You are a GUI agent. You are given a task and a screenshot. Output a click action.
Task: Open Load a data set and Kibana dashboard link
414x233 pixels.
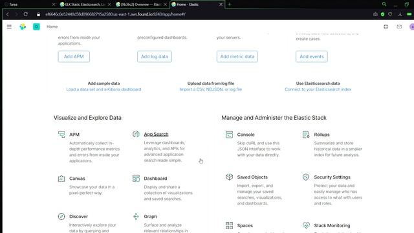103,89
